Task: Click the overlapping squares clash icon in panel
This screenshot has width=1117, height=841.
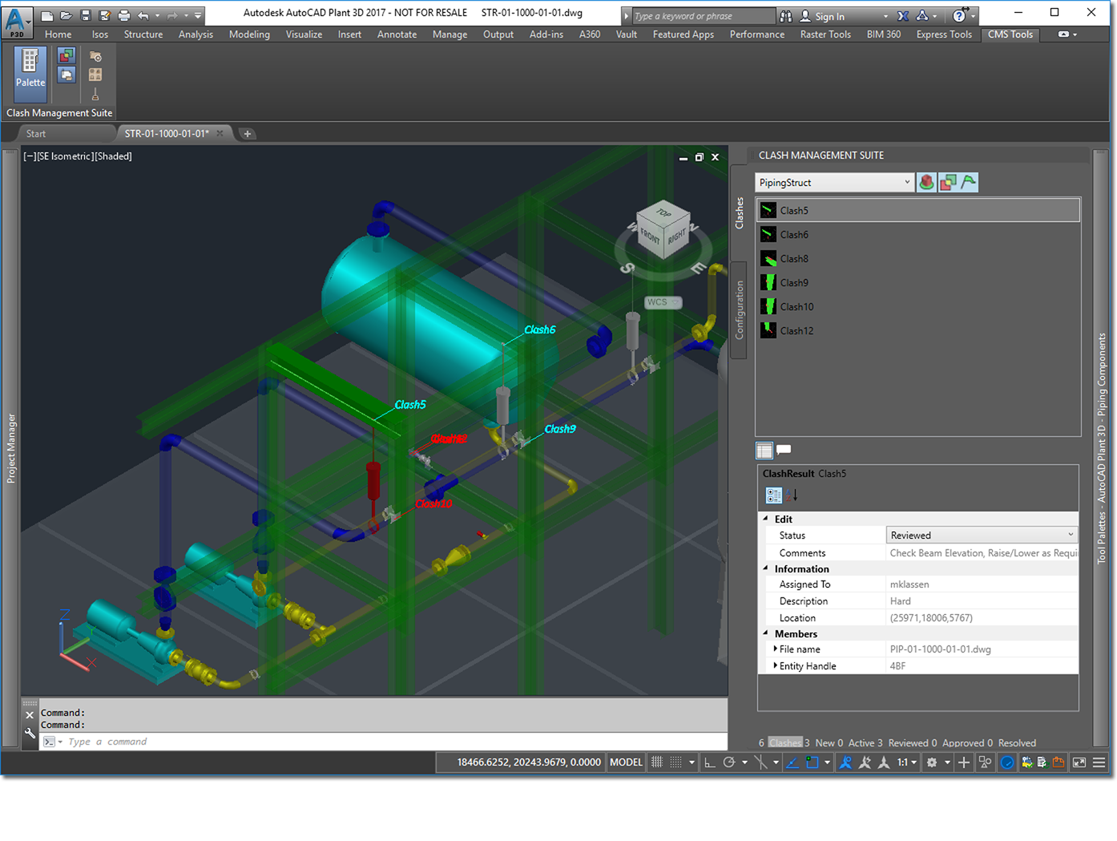Action: click(x=948, y=183)
